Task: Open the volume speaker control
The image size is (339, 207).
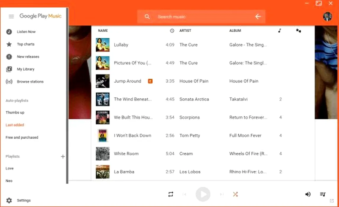Action: (x=308, y=194)
